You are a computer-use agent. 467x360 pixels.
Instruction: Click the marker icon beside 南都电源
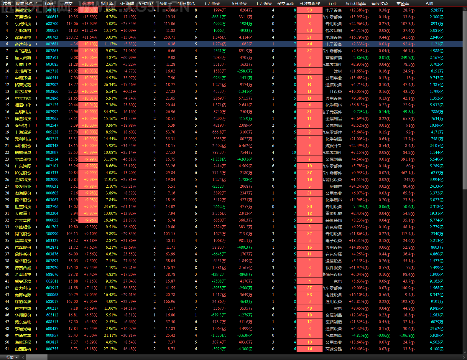tap(37, 295)
